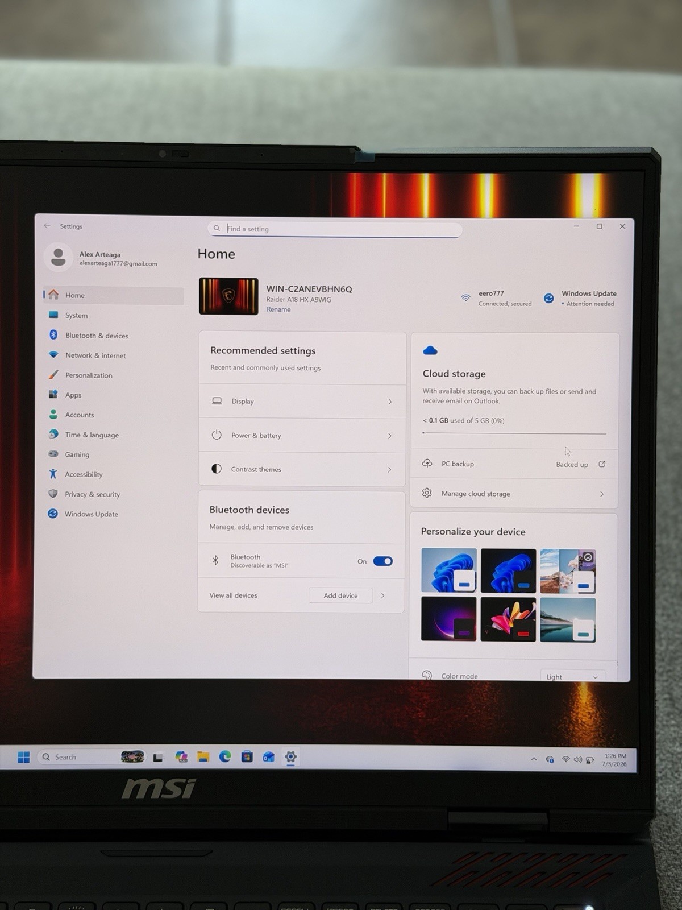The width and height of the screenshot is (682, 910).
Task: Click View all devices
Action: [x=233, y=595]
